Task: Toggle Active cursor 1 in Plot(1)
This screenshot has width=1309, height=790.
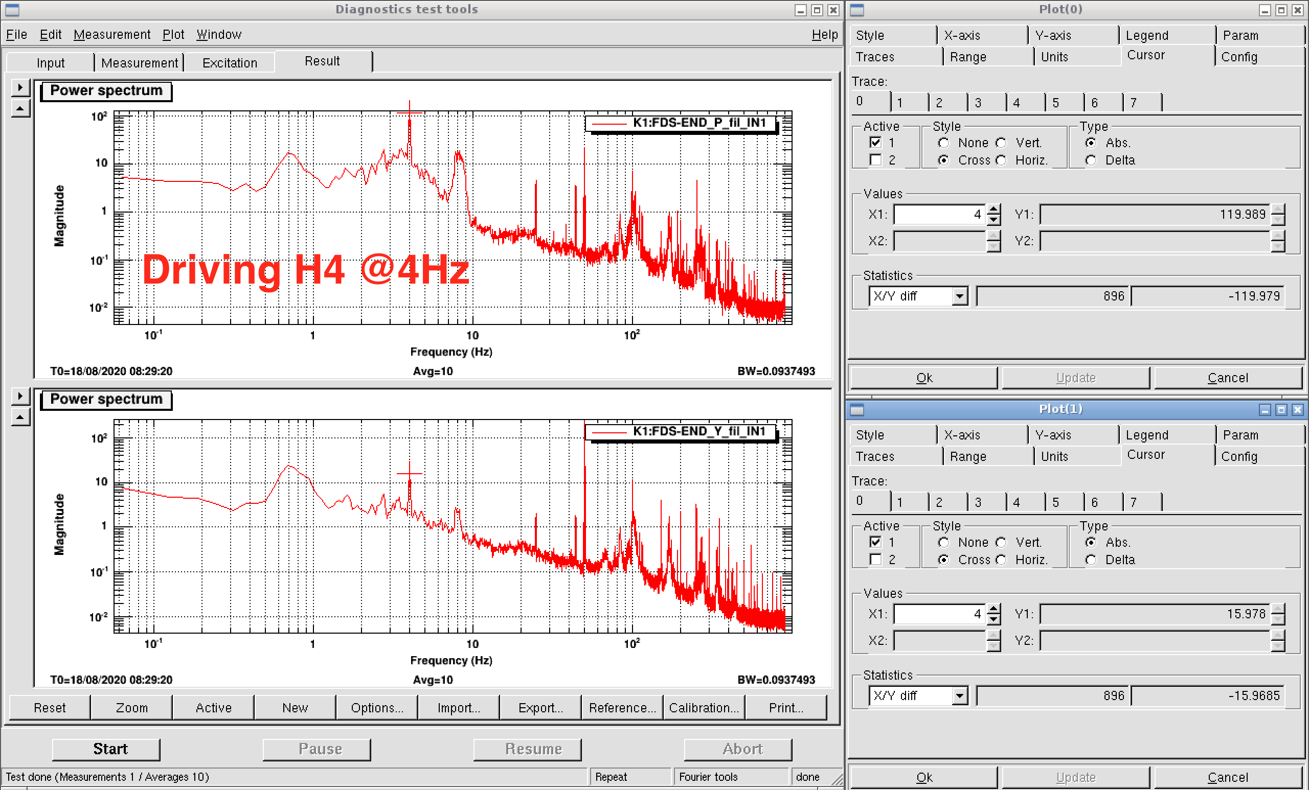Action: [875, 543]
